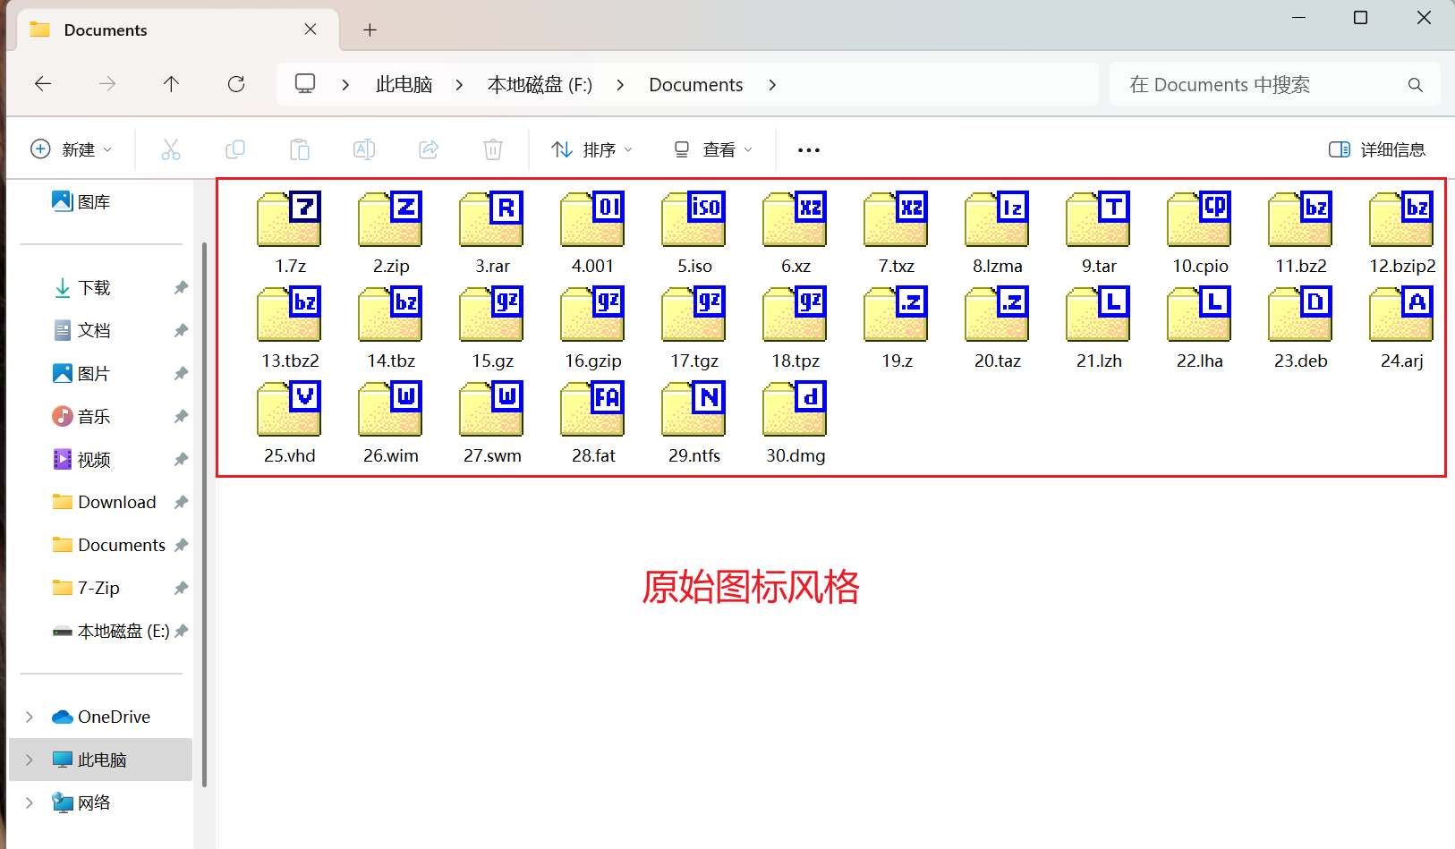Expand the chevron after Documents breadcrumb
The height and width of the screenshot is (849, 1455).
coord(772,85)
